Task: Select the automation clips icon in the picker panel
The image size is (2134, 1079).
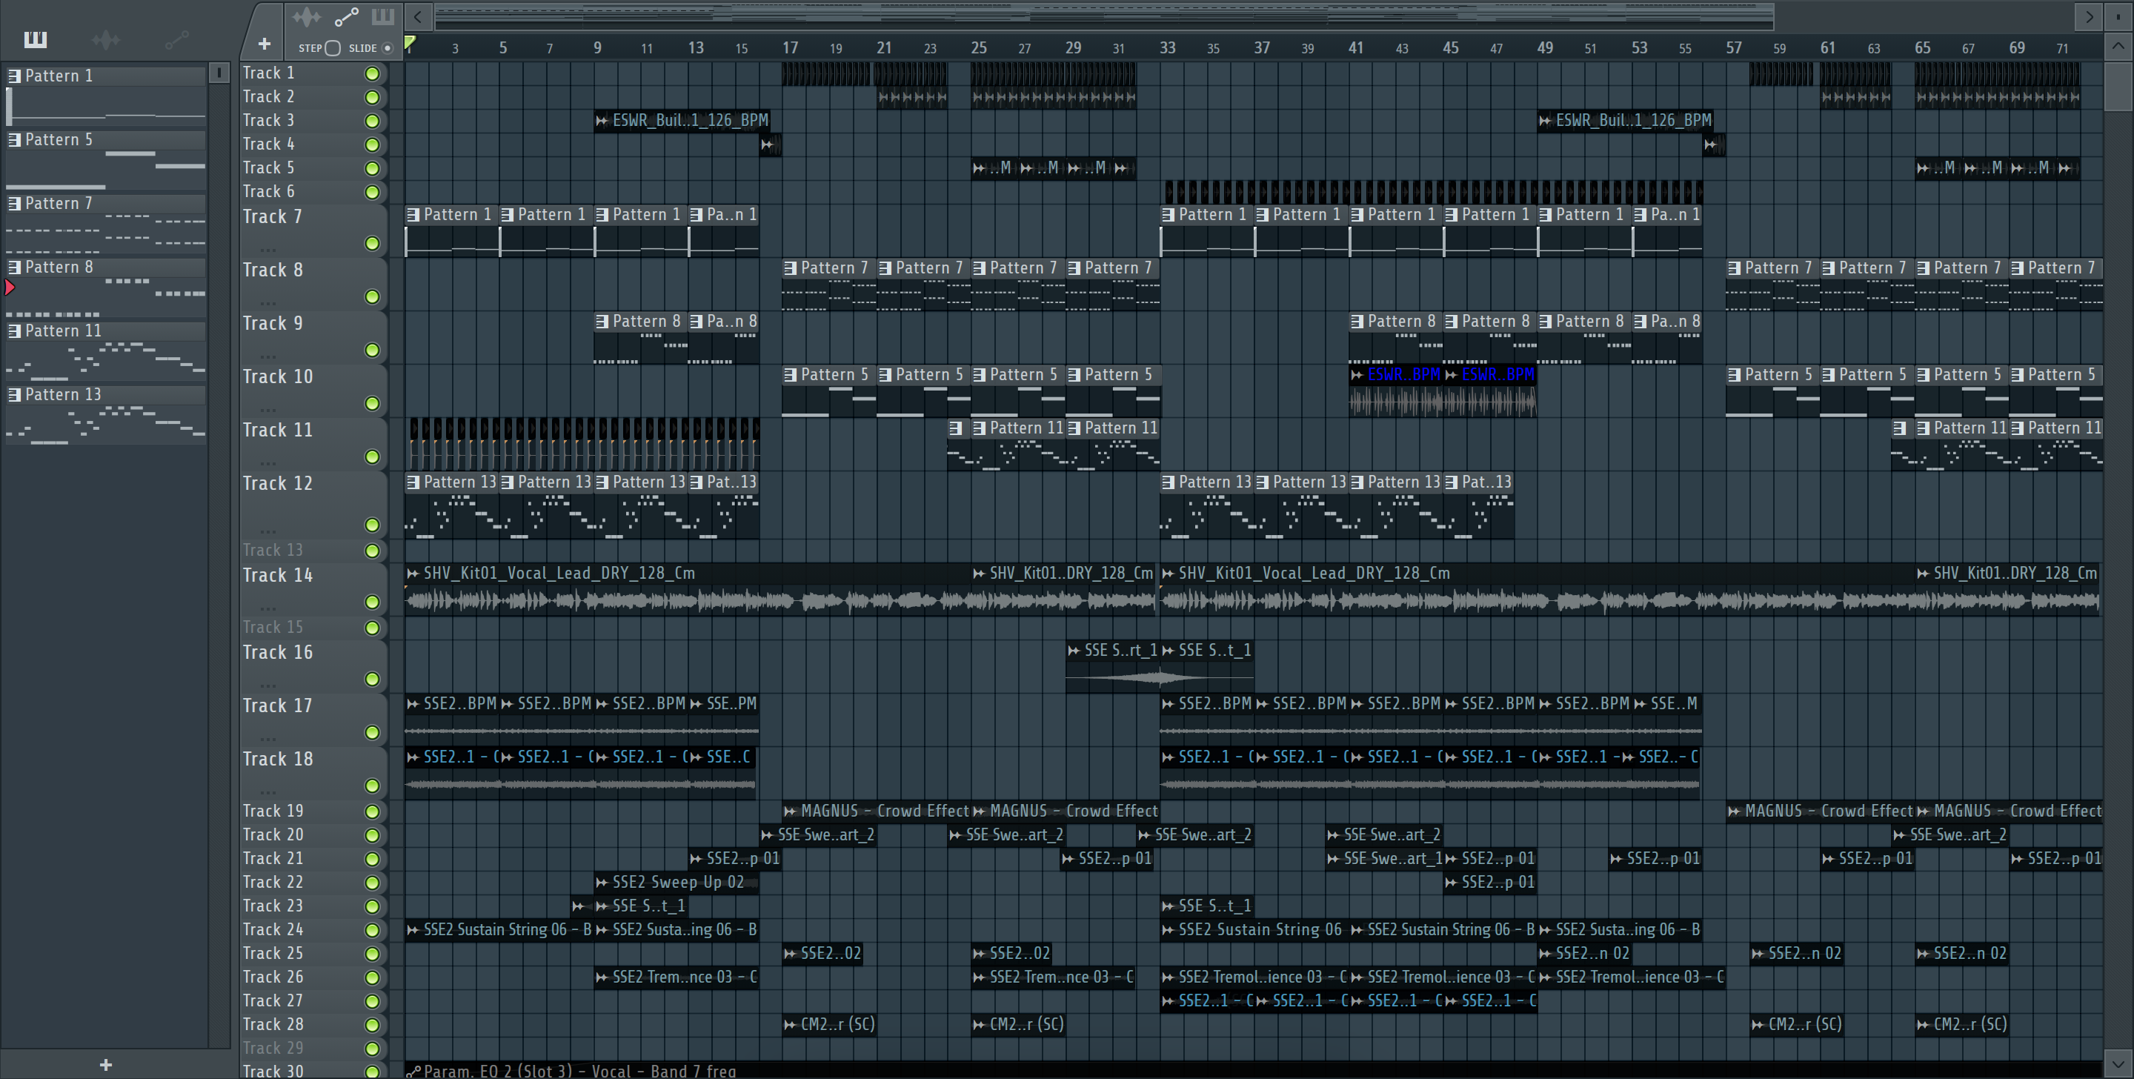Action: point(176,39)
